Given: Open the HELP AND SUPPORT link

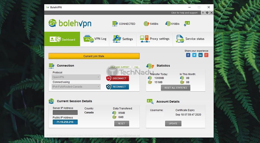Looking at the screenshot, I should pyautogui.click(x=120, y=67).
